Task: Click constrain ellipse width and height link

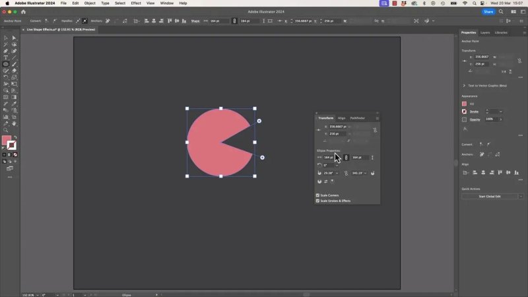Action: (346, 157)
